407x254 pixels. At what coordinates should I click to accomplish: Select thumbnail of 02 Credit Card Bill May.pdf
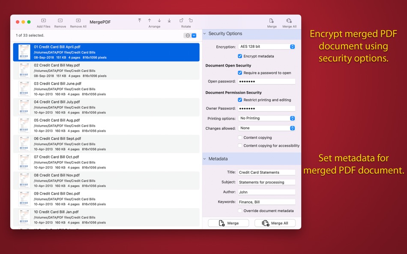pyautogui.click(x=24, y=71)
